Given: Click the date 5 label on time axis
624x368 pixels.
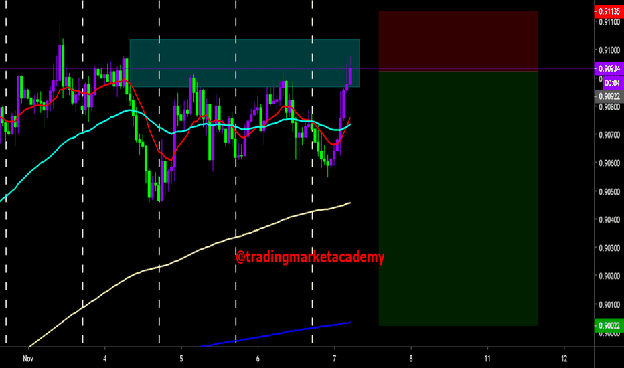Looking at the screenshot, I should tap(181, 359).
